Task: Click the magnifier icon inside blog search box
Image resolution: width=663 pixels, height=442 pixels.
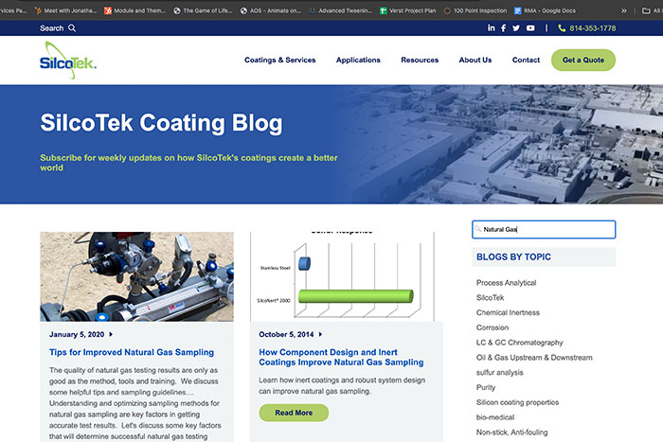Action: 477,229
